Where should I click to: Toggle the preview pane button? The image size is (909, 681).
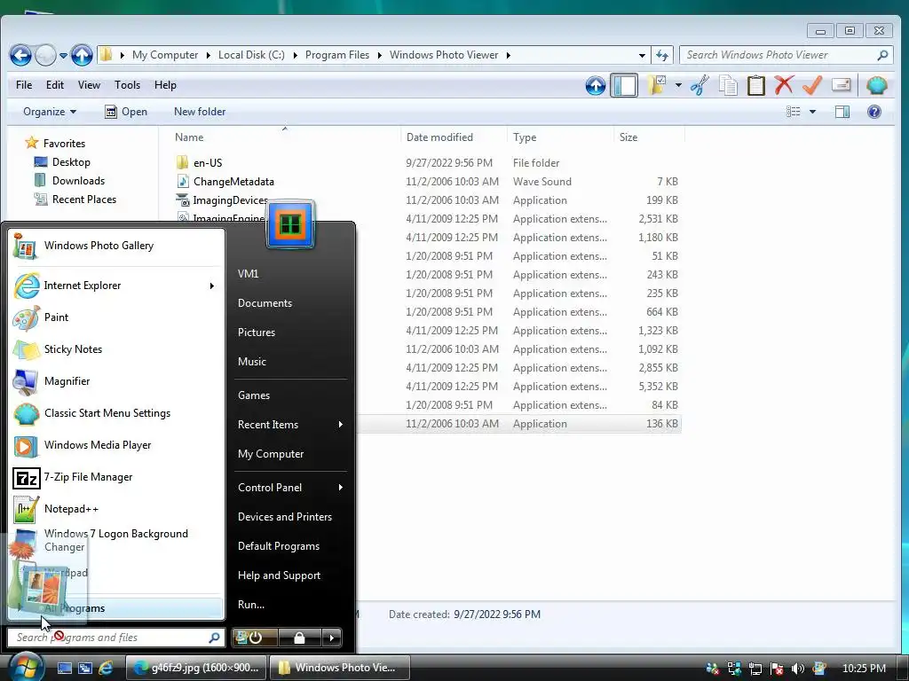842,112
